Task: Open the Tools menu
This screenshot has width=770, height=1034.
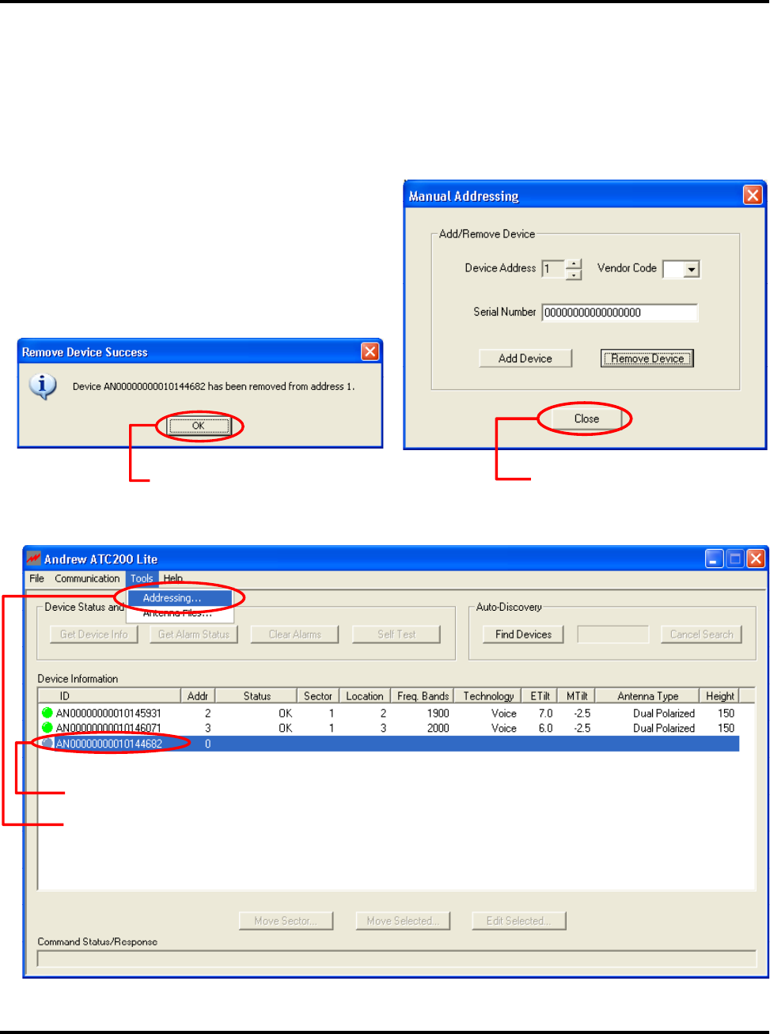Action: pos(142,578)
